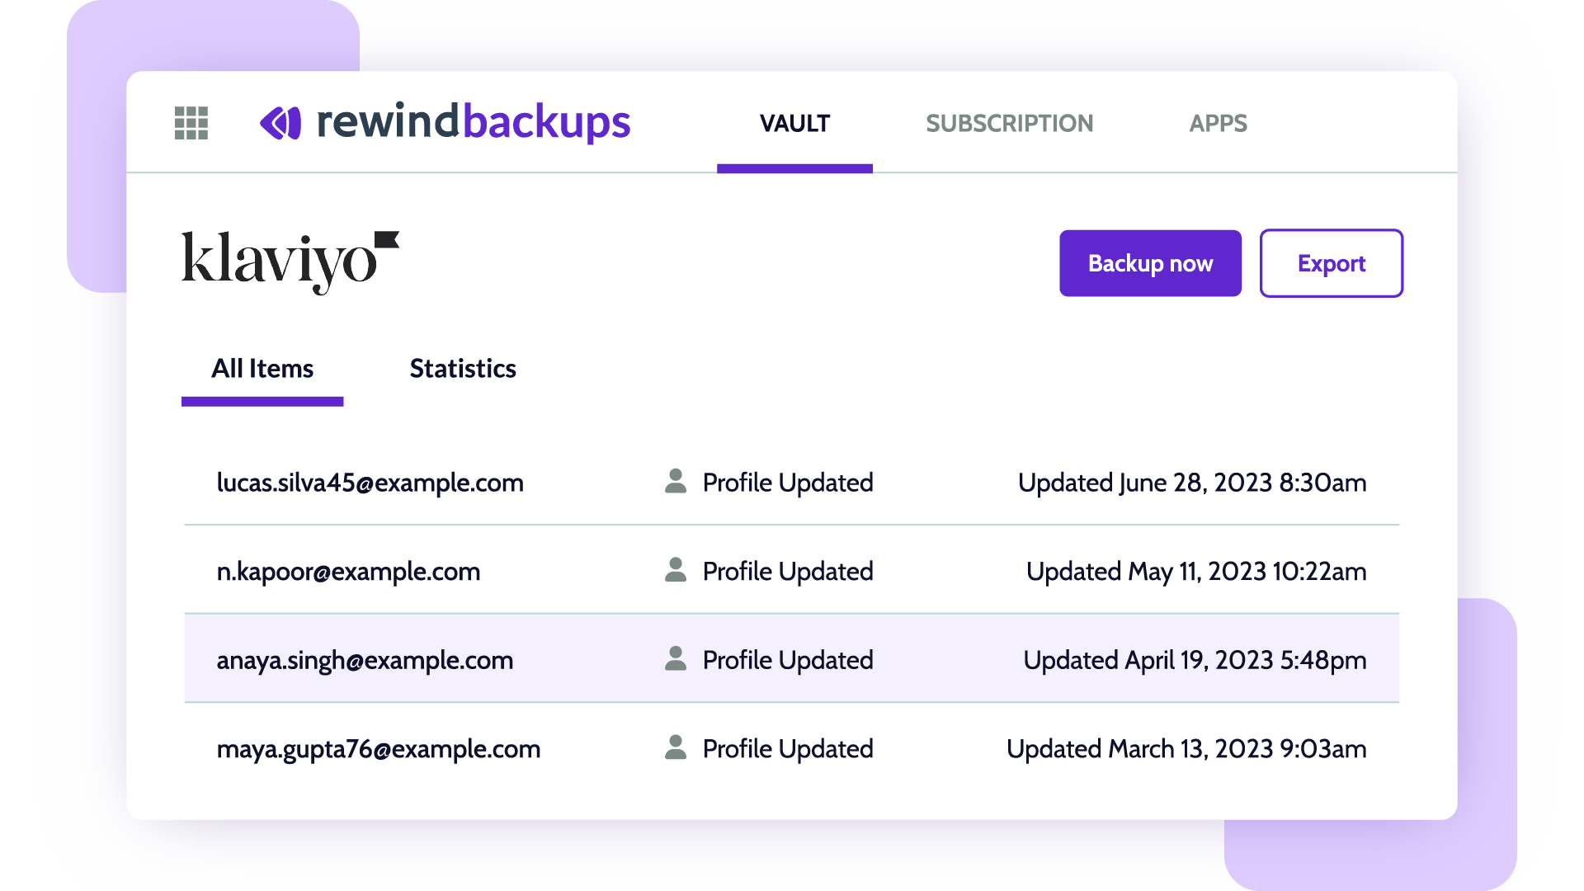Switch to the Statistics tab
1584x891 pixels.
[463, 369]
